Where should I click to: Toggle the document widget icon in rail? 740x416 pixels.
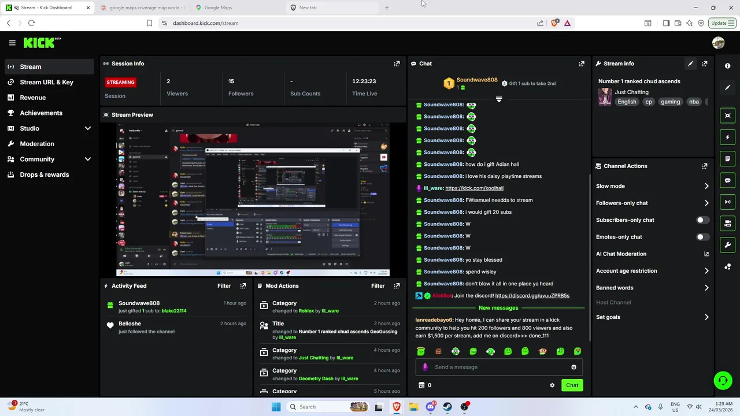click(x=727, y=159)
